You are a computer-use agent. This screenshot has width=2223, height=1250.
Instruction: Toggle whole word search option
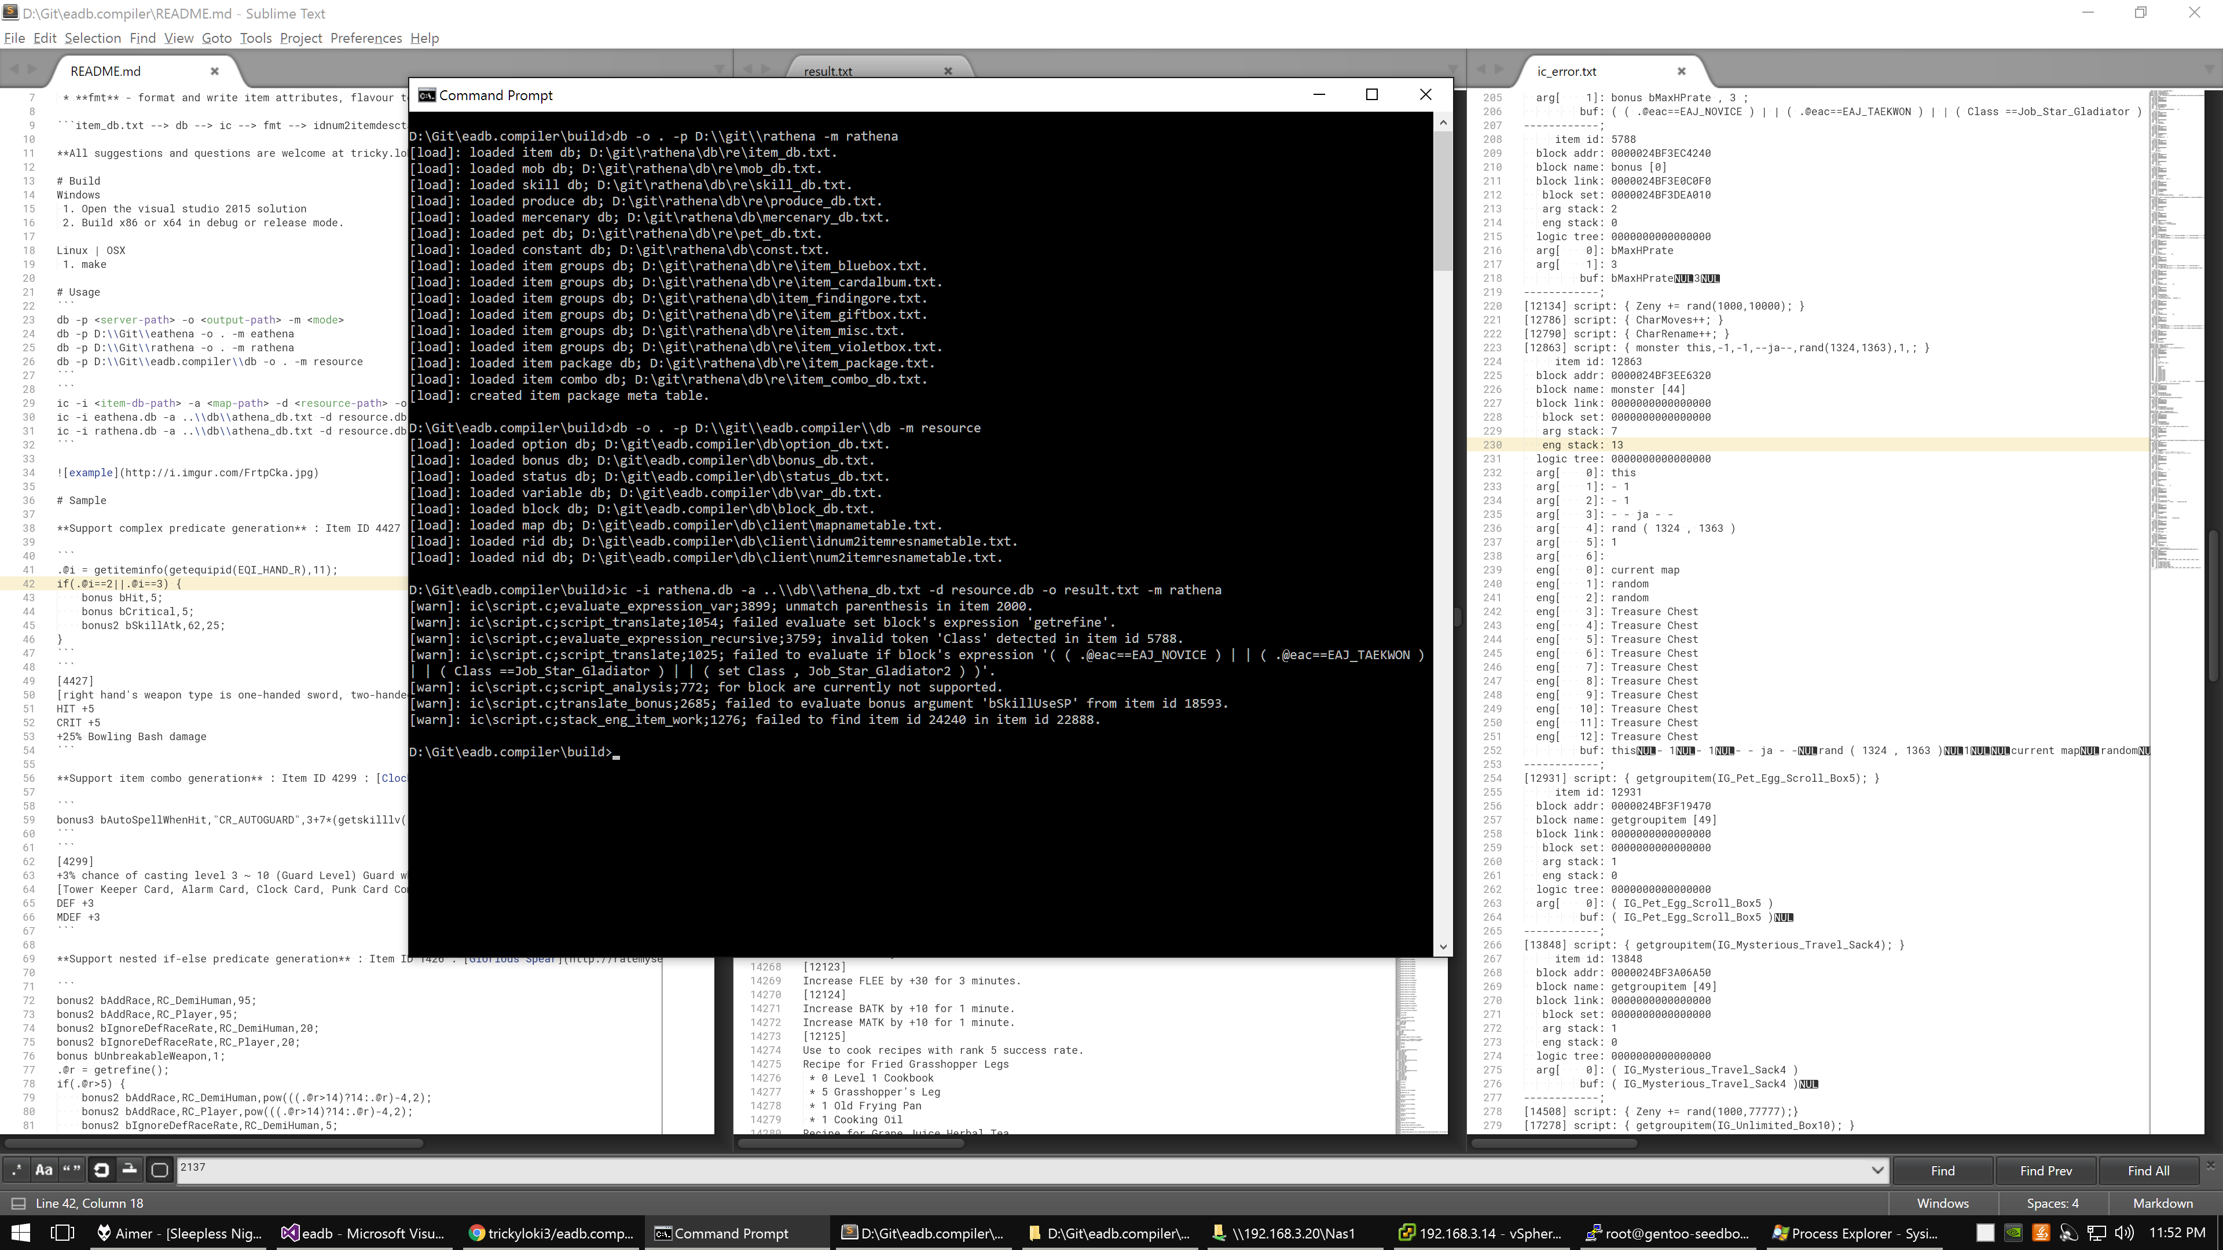point(72,1171)
